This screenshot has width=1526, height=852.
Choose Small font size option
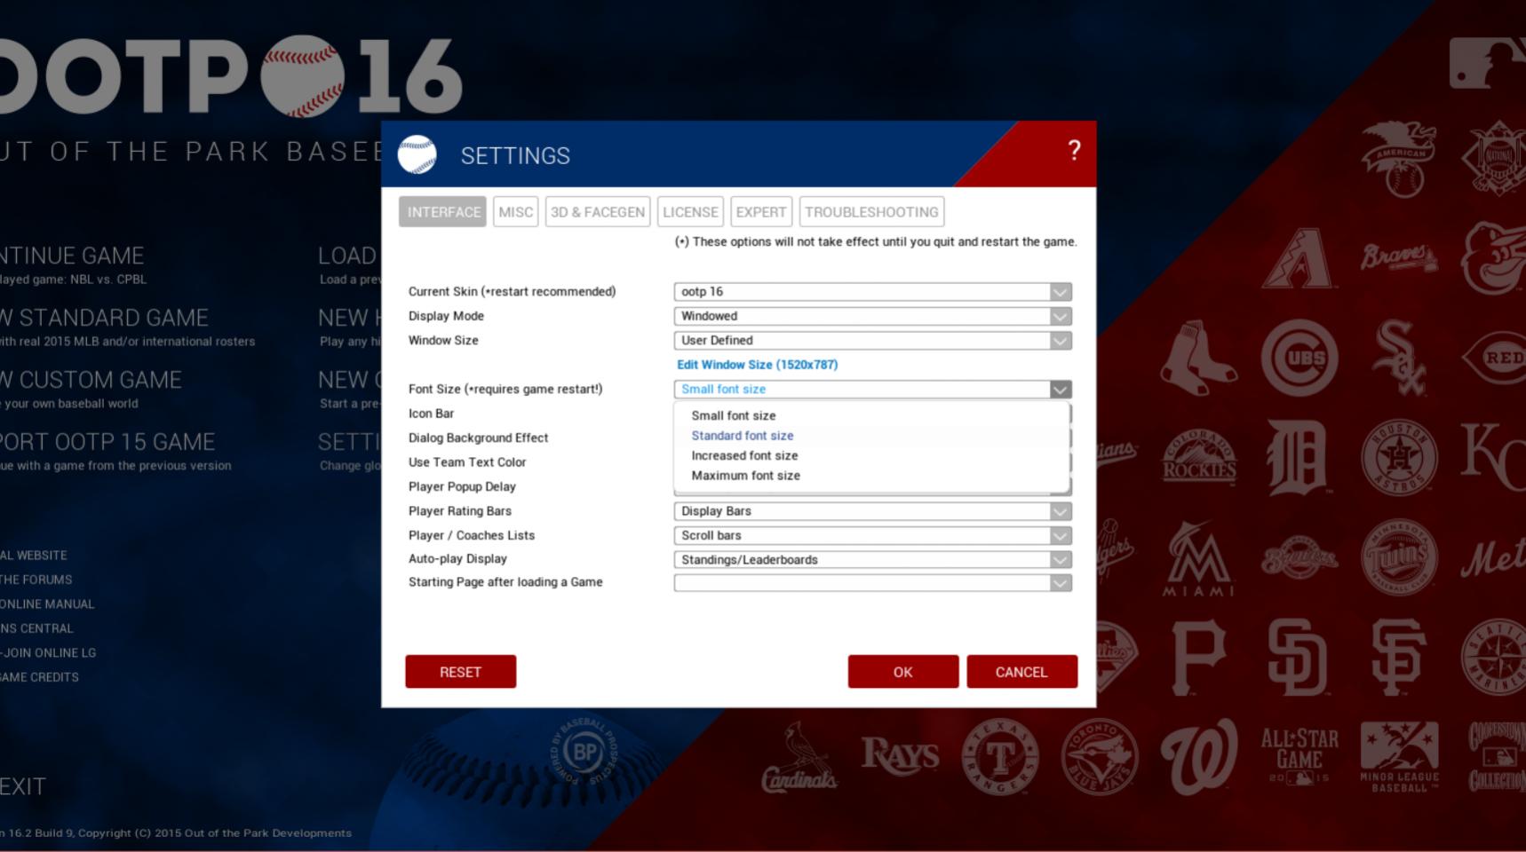870,415
